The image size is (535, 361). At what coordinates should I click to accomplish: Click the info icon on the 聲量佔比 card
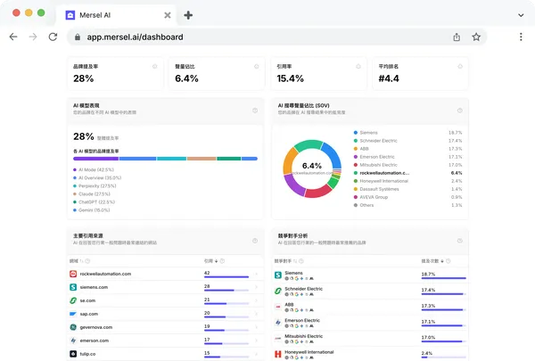257,66
